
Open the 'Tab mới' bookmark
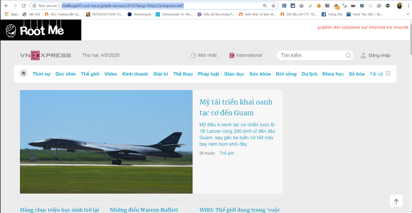pos(31,14)
